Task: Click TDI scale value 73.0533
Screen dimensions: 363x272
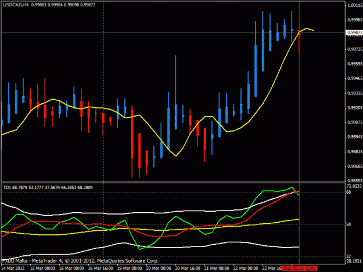Action: click(x=354, y=186)
